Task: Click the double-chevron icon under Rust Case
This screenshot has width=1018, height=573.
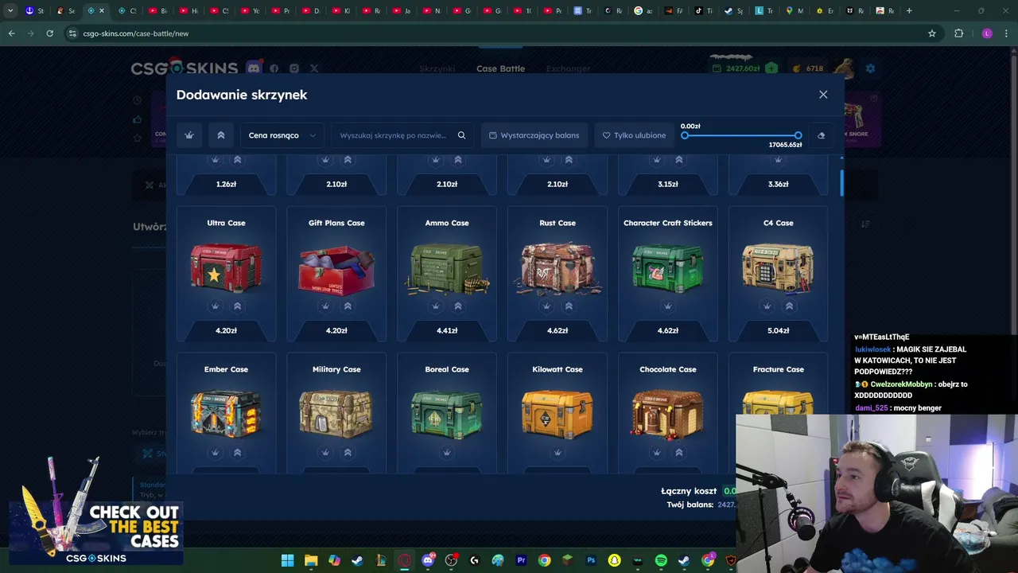Action: tap(569, 306)
